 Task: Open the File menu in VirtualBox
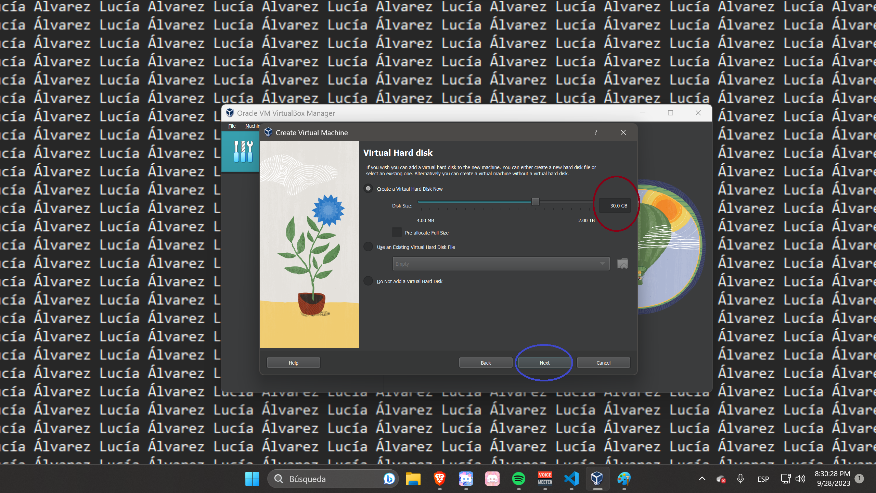coord(232,126)
